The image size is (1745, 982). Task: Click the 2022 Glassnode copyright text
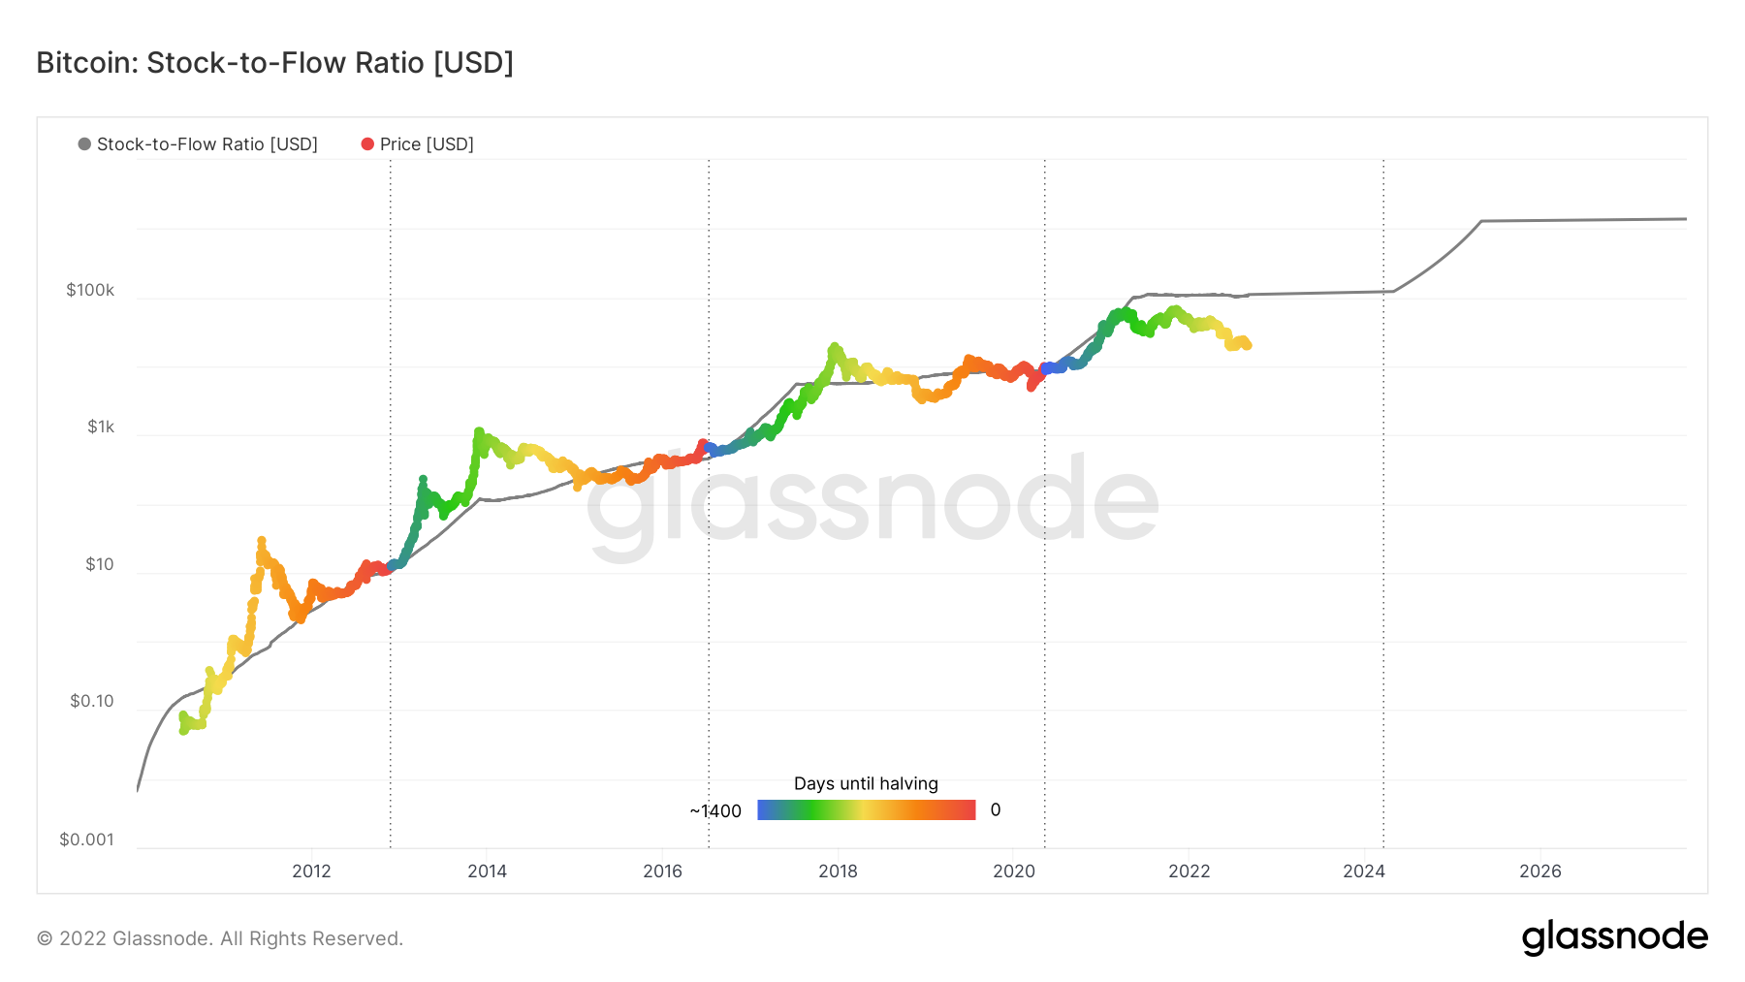220,938
